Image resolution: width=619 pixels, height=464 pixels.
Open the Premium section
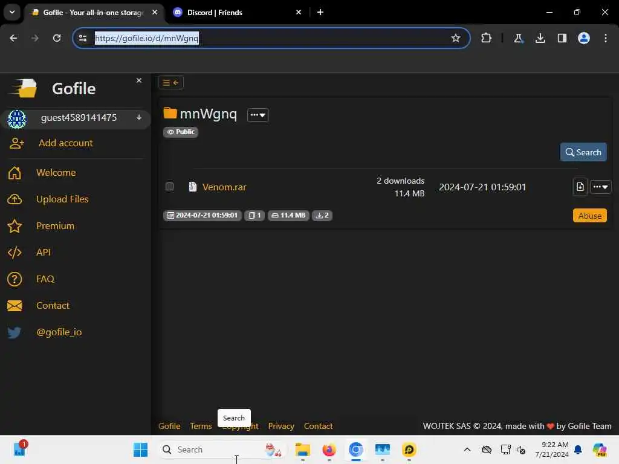[x=55, y=226]
